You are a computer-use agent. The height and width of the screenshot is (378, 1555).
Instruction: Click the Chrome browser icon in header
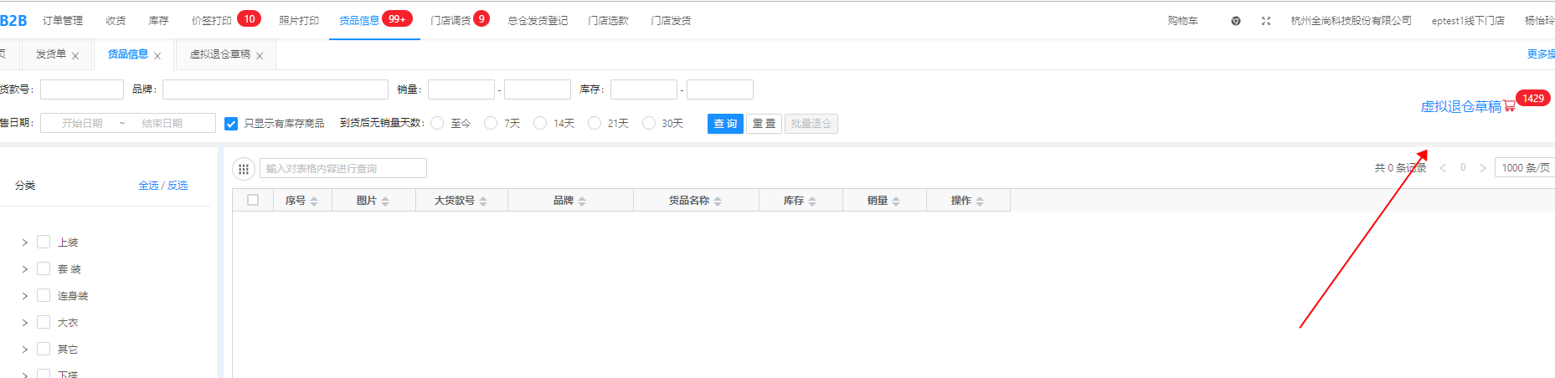tap(1235, 21)
